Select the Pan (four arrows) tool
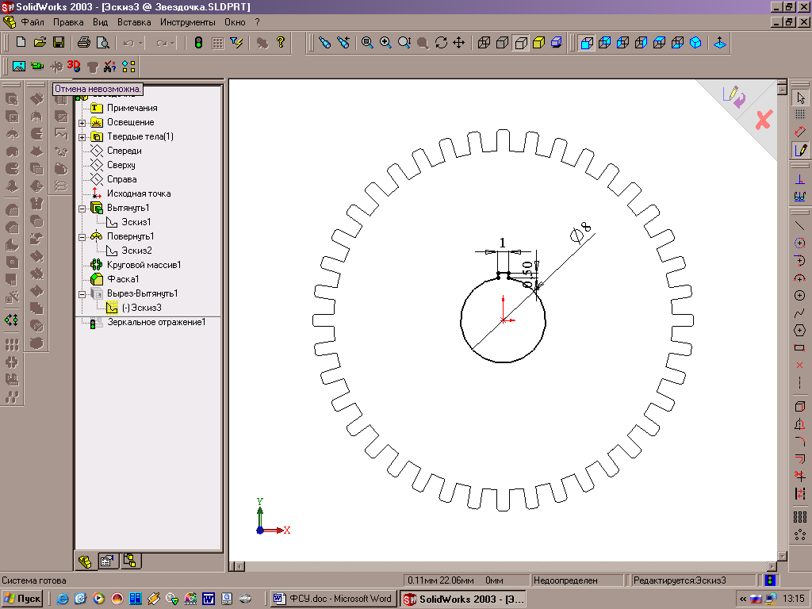Screen dimensions: 812x609 (x=459, y=43)
